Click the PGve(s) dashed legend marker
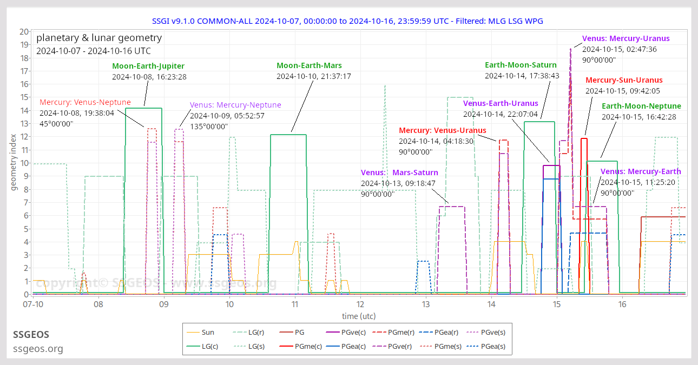This screenshot has height=365, width=698. pyautogui.click(x=473, y=332)
